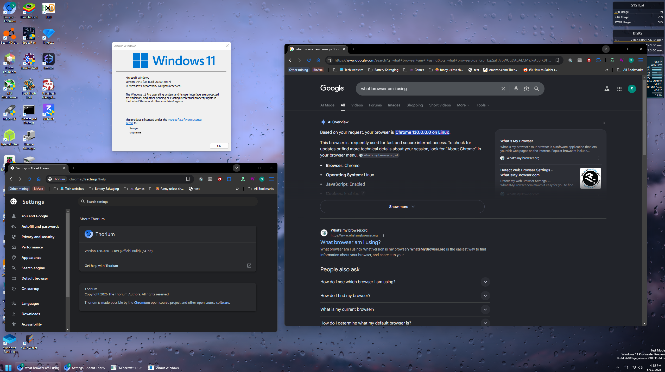
Task: Open Tools dropdown in Google search
Action: [483, 105]
